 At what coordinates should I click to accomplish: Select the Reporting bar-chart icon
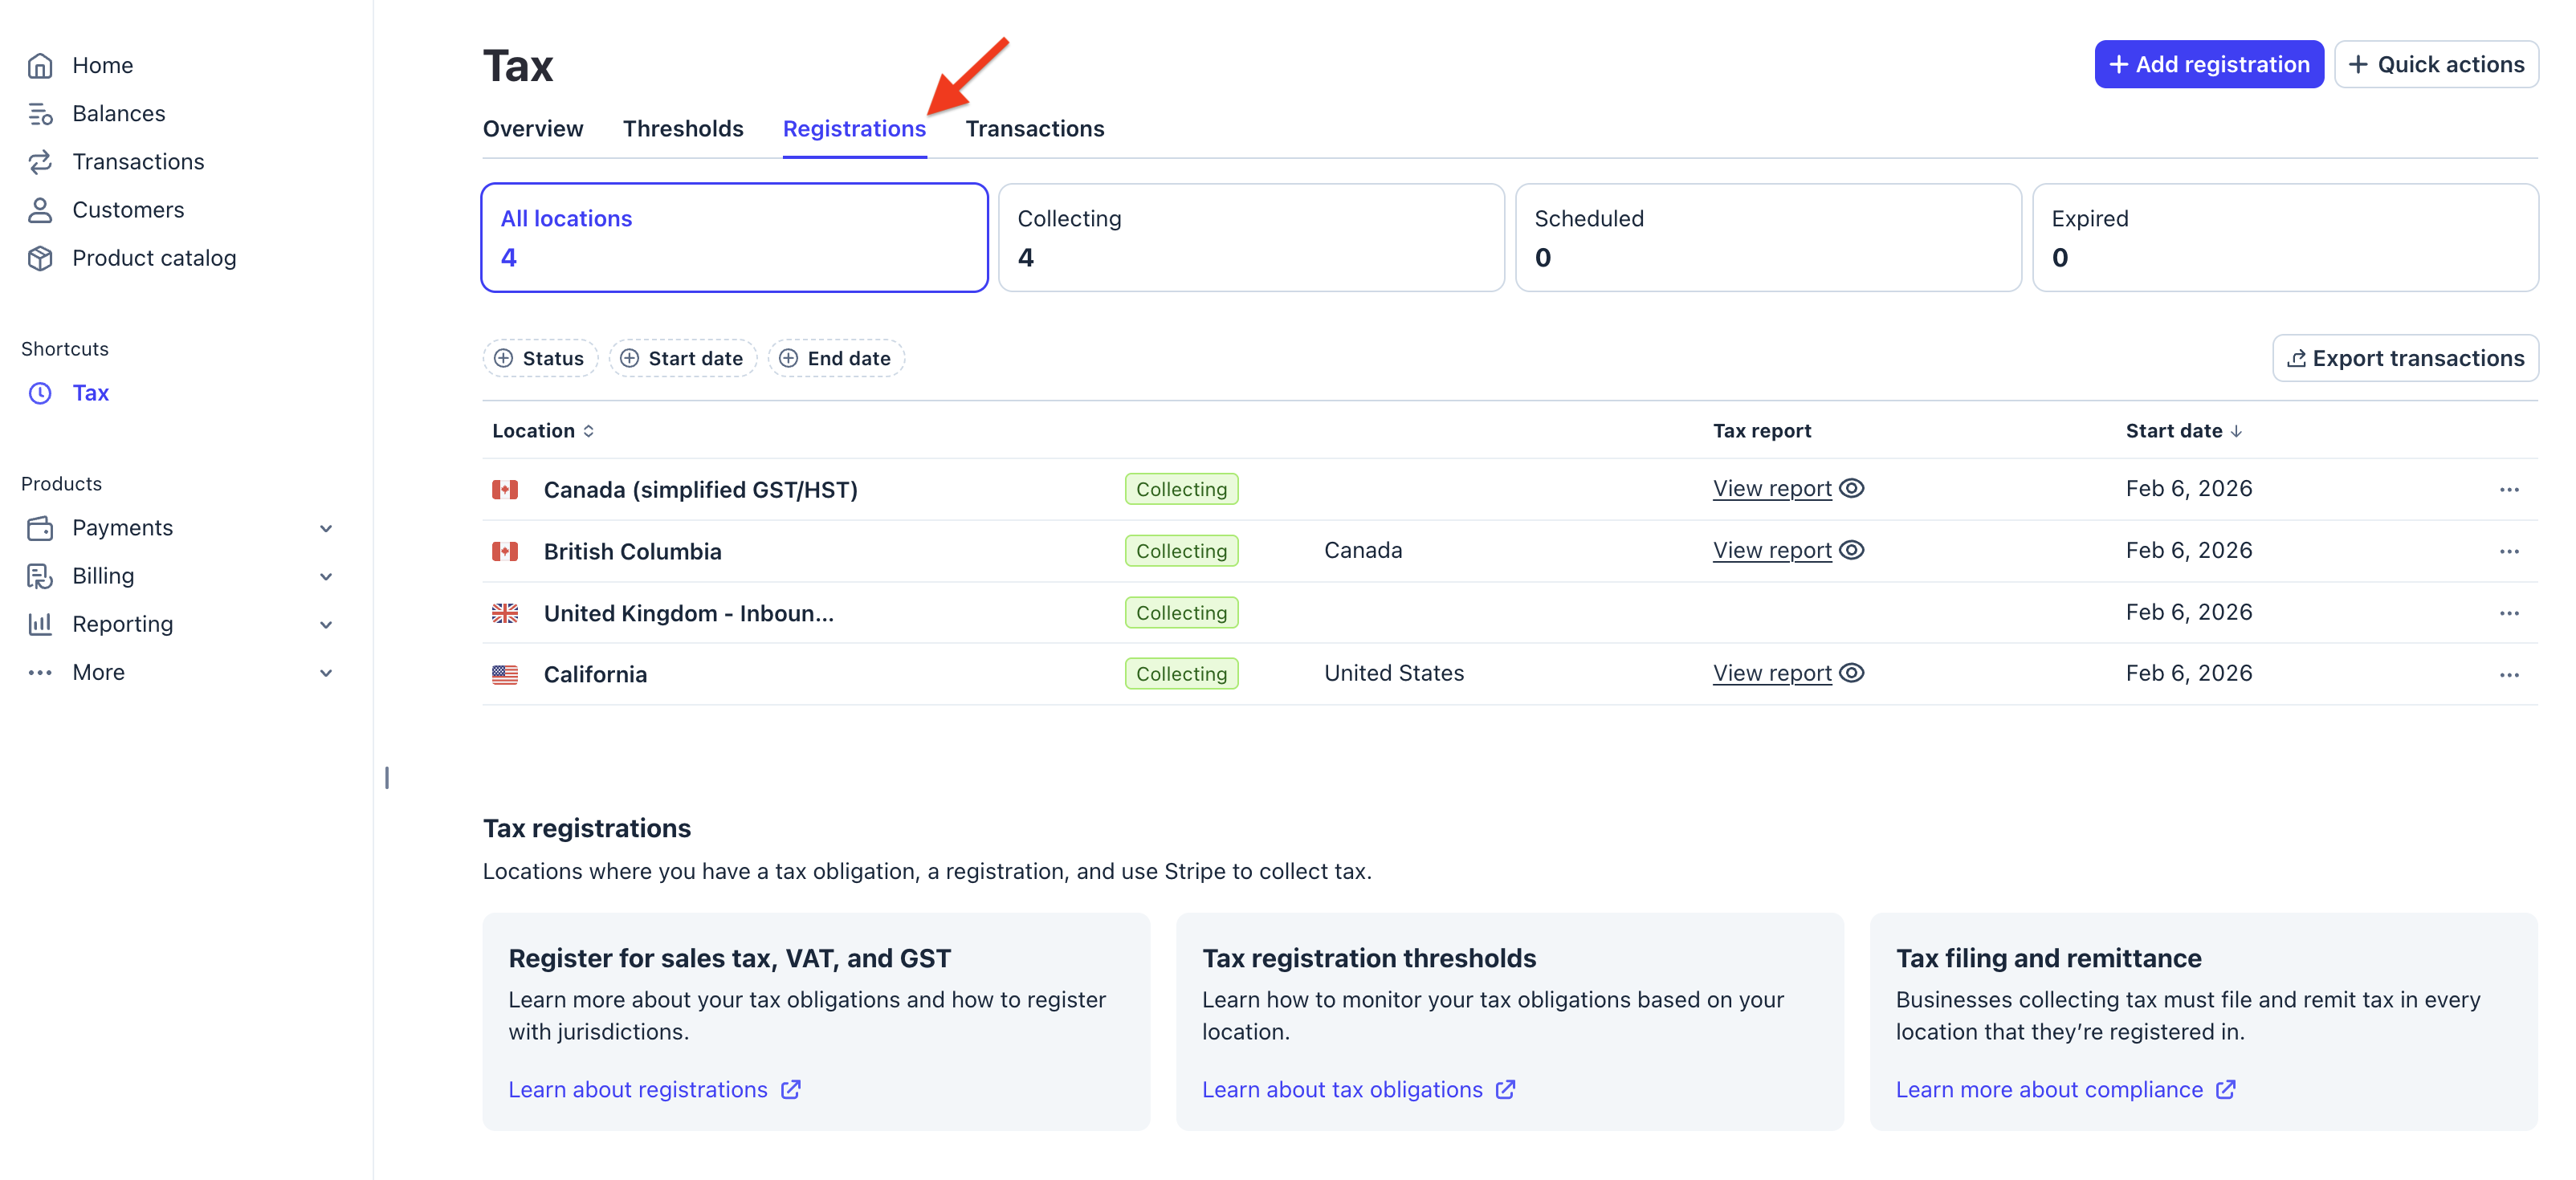[x=40, y=623]
